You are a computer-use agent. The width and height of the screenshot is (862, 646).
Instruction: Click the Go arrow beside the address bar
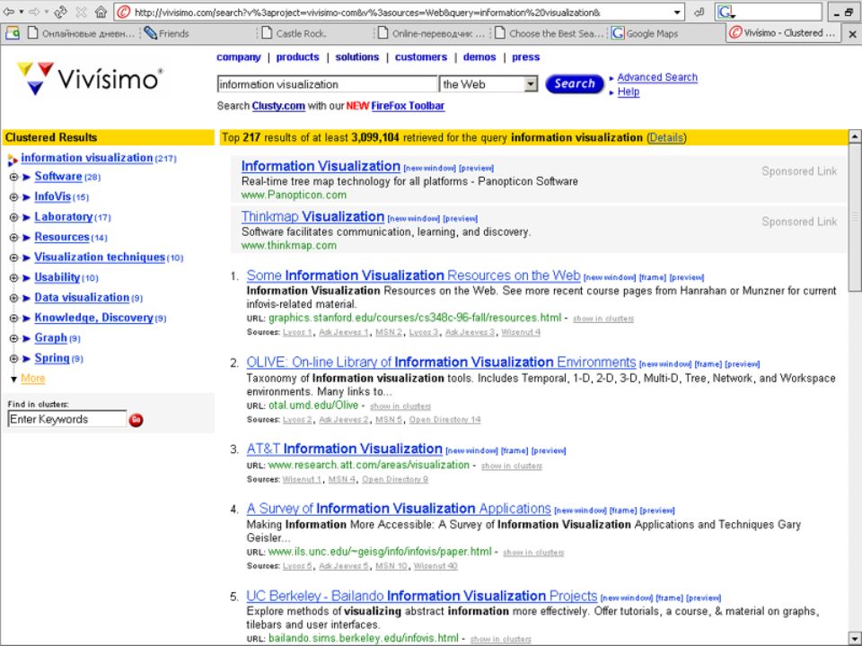click(x=699, y=12)
